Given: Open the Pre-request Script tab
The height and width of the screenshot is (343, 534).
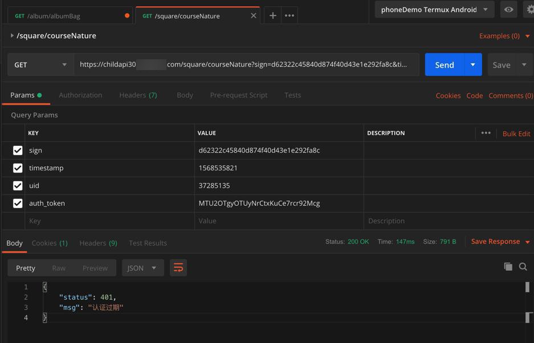Looking at the screenshot, I should (x=239, y=95).
